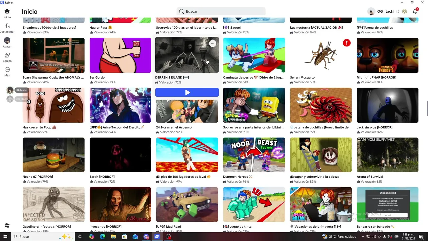Click 'Valoración 58%' under Ser un Mosquito

303,82
